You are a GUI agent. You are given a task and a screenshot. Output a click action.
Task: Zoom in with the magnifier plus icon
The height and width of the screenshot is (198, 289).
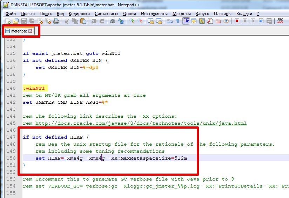click(x=132, y=21)
